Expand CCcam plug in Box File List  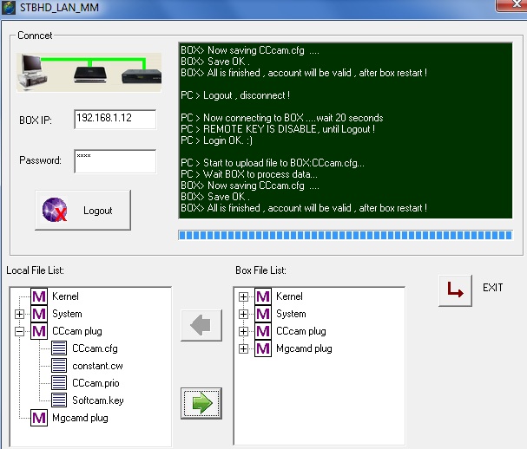point(243,331)
